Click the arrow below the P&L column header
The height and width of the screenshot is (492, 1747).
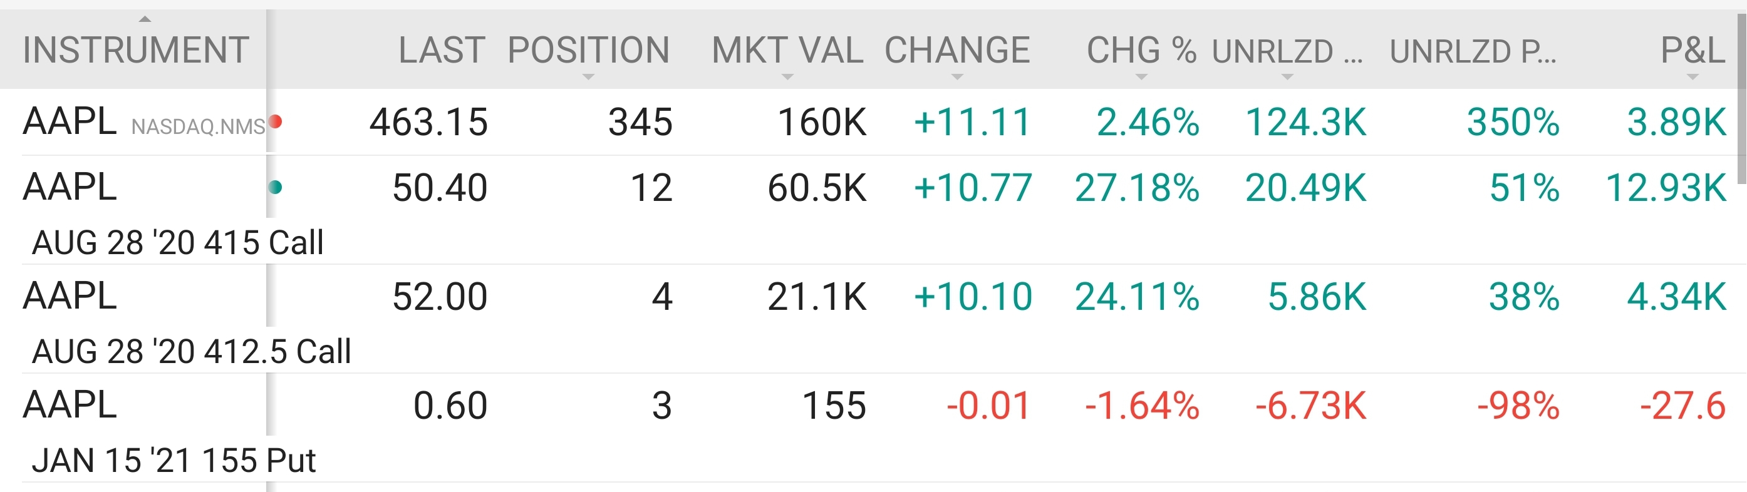[x=1693, y=77]
